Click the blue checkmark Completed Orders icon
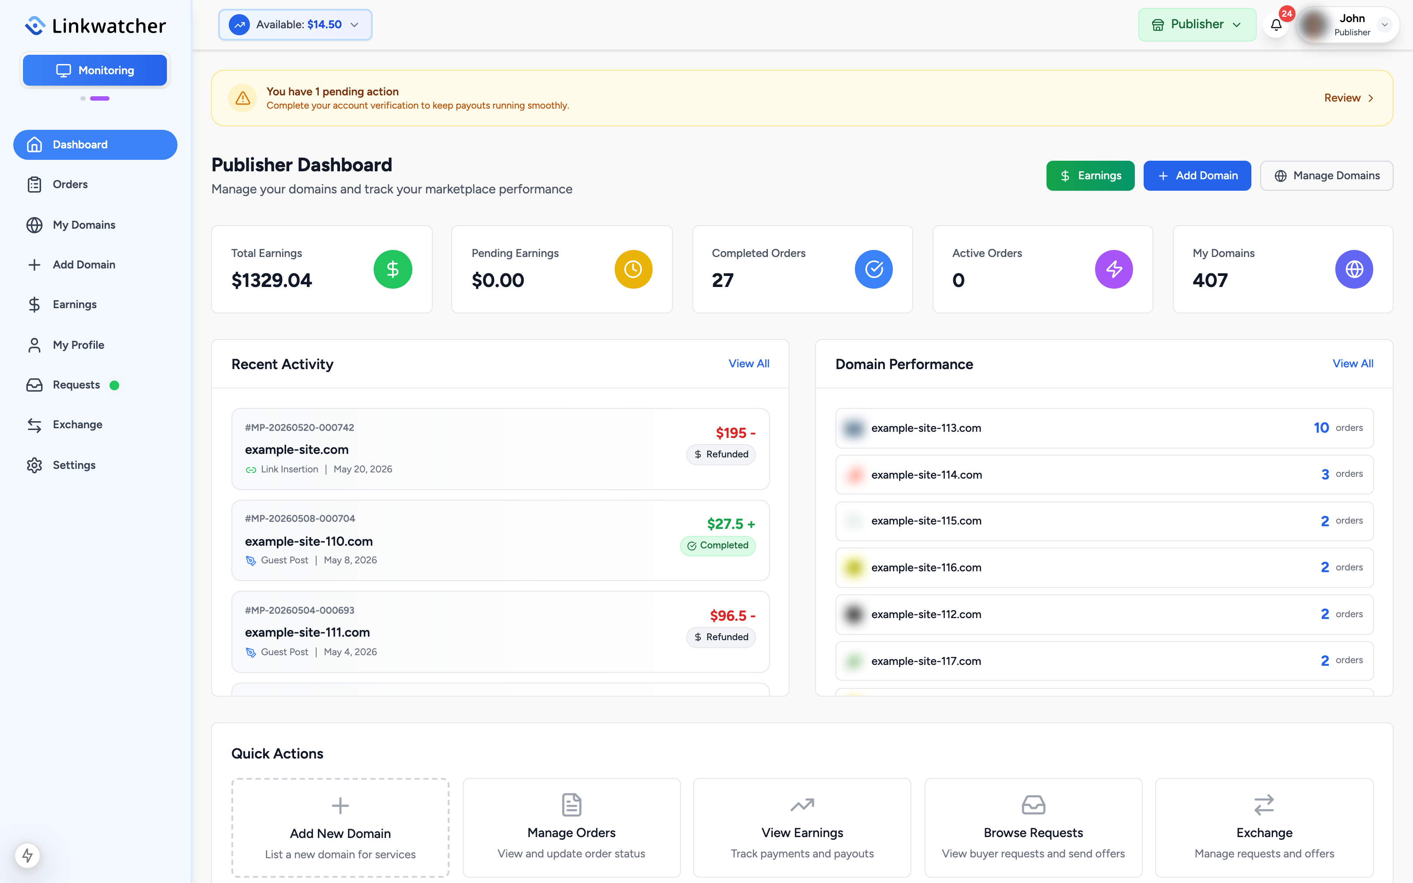Image resolution: width=1413 pixels, height=883 pixels. coord(873,269)
